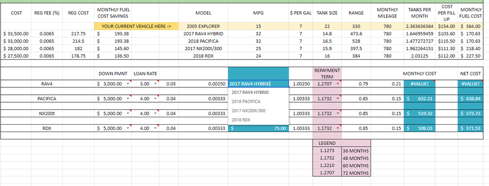Select 2017 NX200t/300 in model column
Image resolution: width=489 pixels, height=186 pixels.
pyautogui.click(x=203, y=49)
